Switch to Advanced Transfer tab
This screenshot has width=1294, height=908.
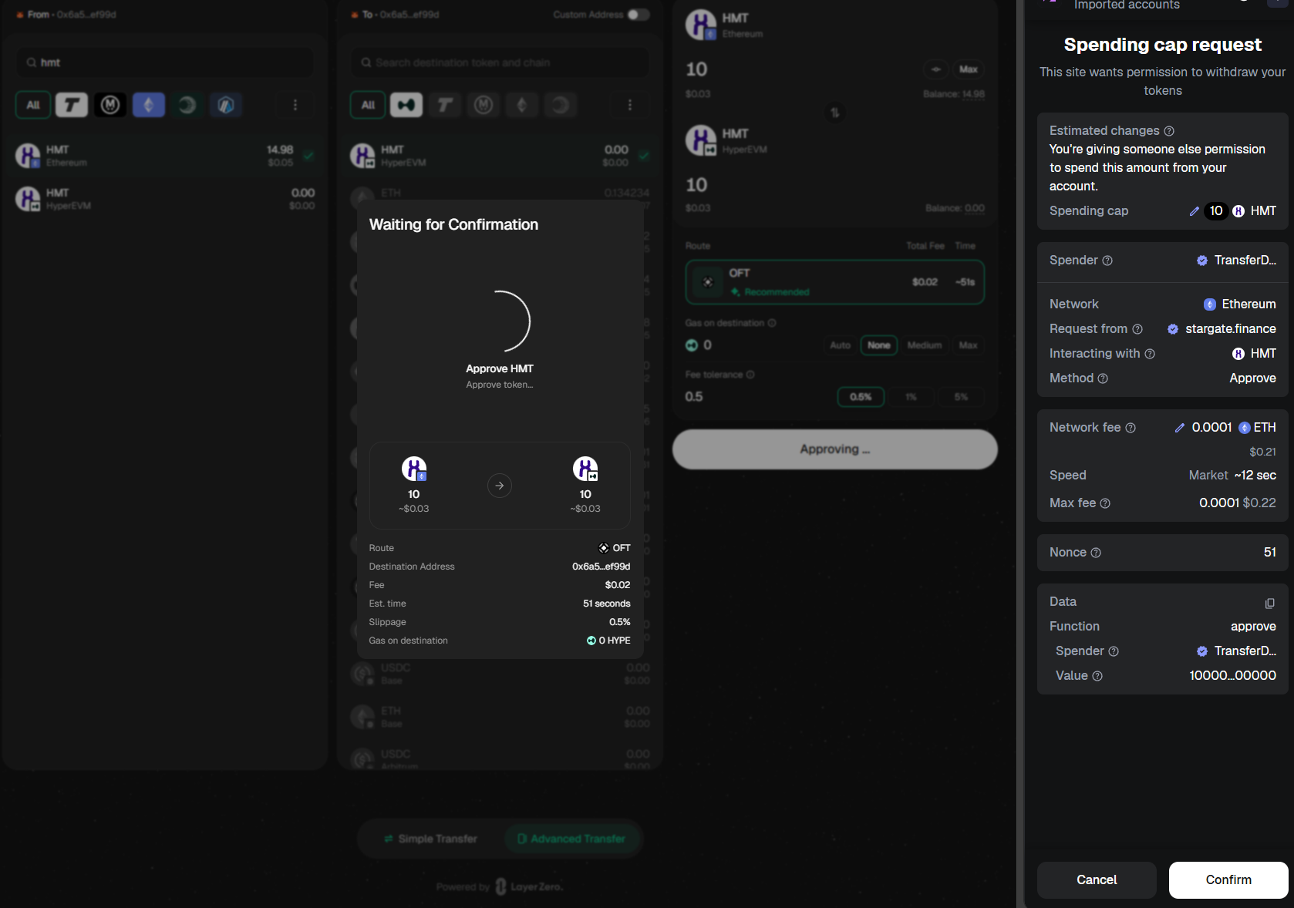point(571,839)
